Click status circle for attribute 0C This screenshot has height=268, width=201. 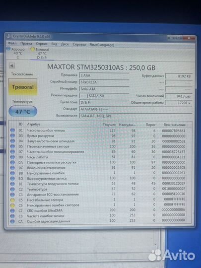(12, 168)
